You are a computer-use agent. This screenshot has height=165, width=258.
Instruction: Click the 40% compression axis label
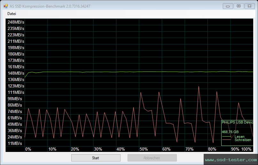click(x=121, y=149)
